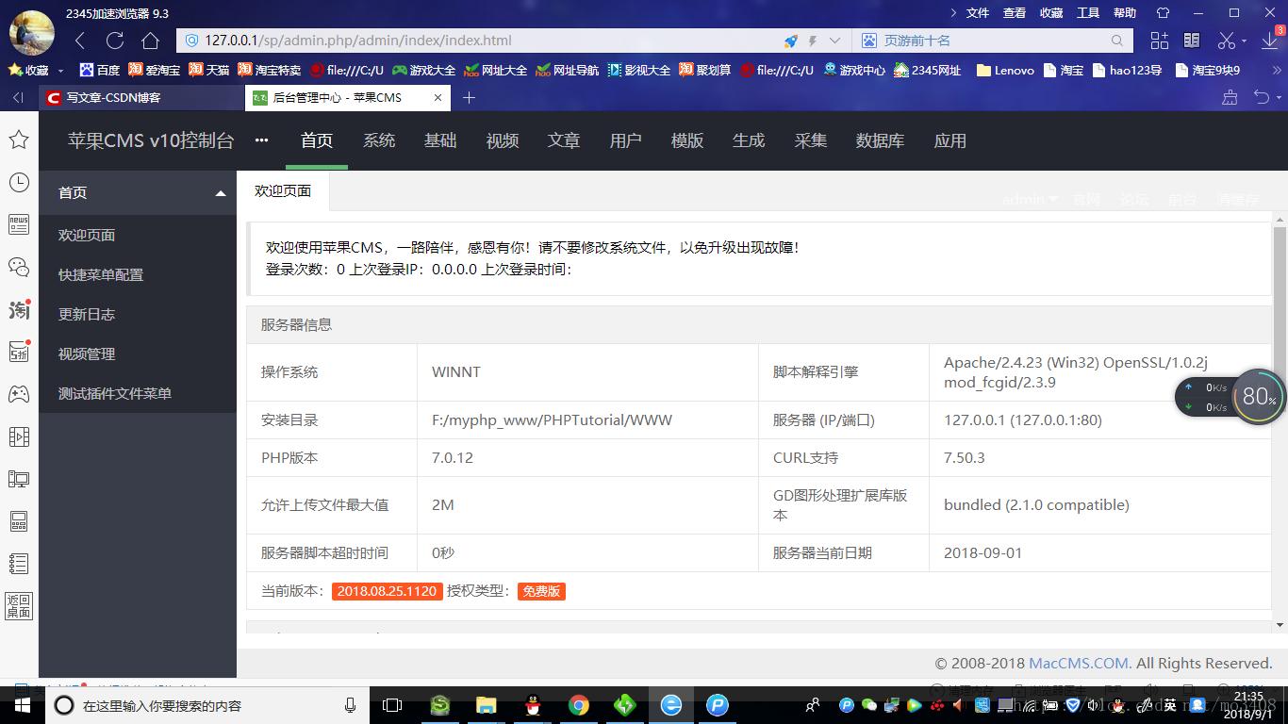This screenshot has height=724, width=1288.
Task: Click the browser refresh icon
Action: [x=115, y=41]
